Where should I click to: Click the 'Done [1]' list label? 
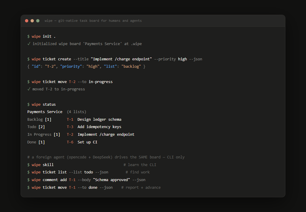[x=36, y=142]
